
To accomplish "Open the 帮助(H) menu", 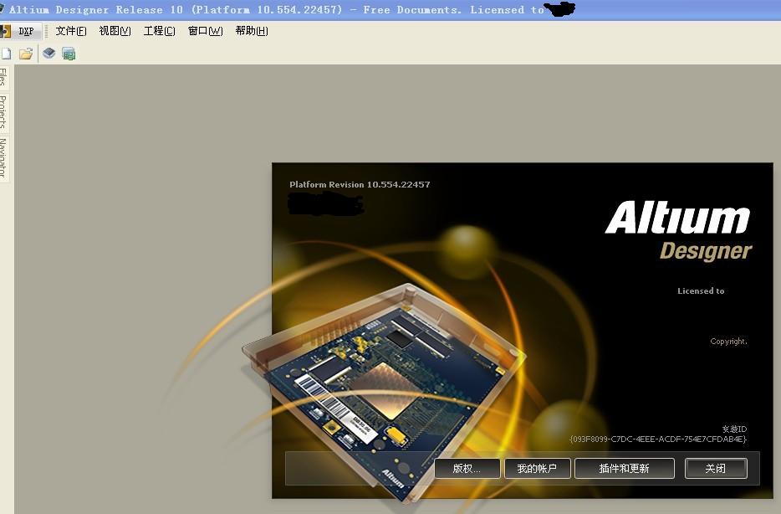I will [x=252, y=31].
